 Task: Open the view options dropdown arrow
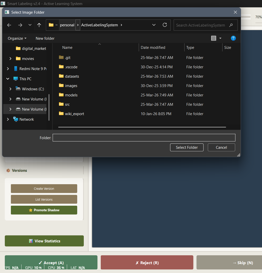point(220,38)
